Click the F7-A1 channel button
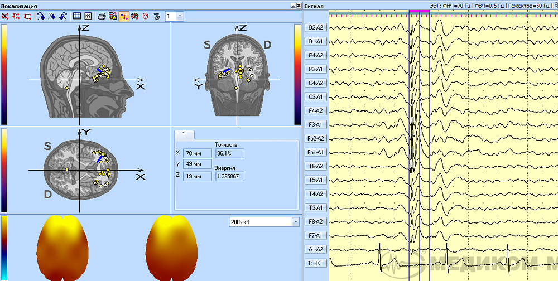This screenshot has height=281, width=558. point(316,235)
